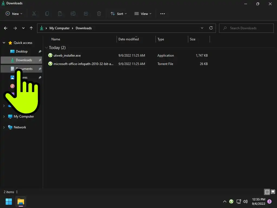Open the notification badge showing 3
277x208 pixels.
[x=269, y=201]
